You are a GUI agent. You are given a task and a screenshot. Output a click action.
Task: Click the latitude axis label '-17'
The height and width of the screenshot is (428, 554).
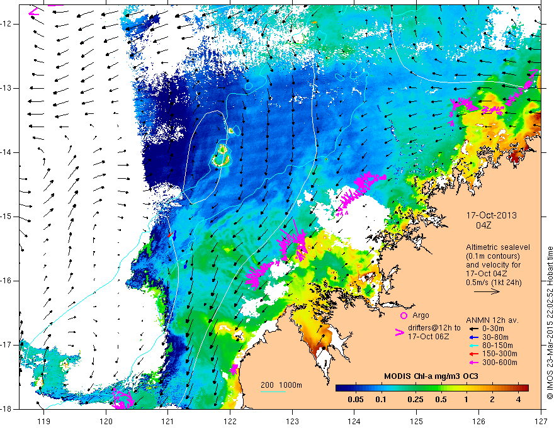(x=6, y=345)
